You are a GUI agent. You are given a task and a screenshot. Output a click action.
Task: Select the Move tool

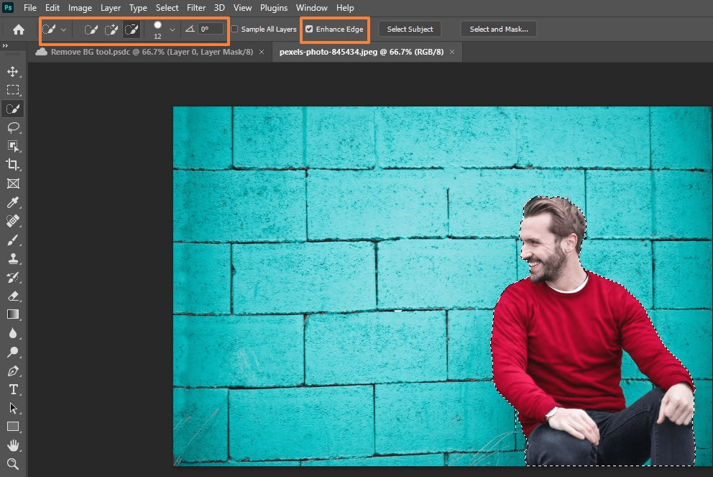point(12,71)
